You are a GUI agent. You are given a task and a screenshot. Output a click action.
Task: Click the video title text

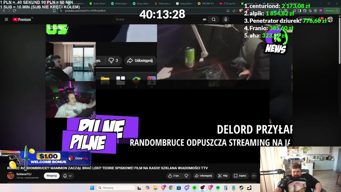point(107,168)
